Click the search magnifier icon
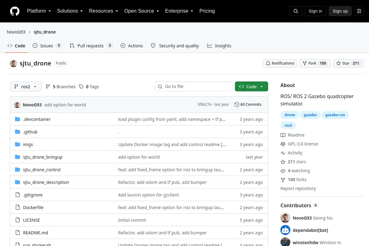The image size is (369, 246). 296,11
